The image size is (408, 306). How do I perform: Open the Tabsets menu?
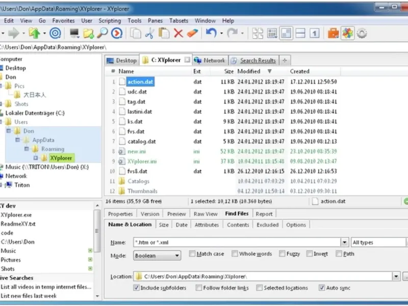pyautogui.click(x=178, y=20)
